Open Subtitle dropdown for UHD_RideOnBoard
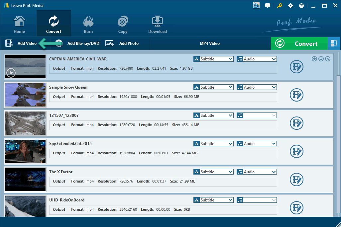The width and height of the screenshot is (341, 227). pos(213,200)
